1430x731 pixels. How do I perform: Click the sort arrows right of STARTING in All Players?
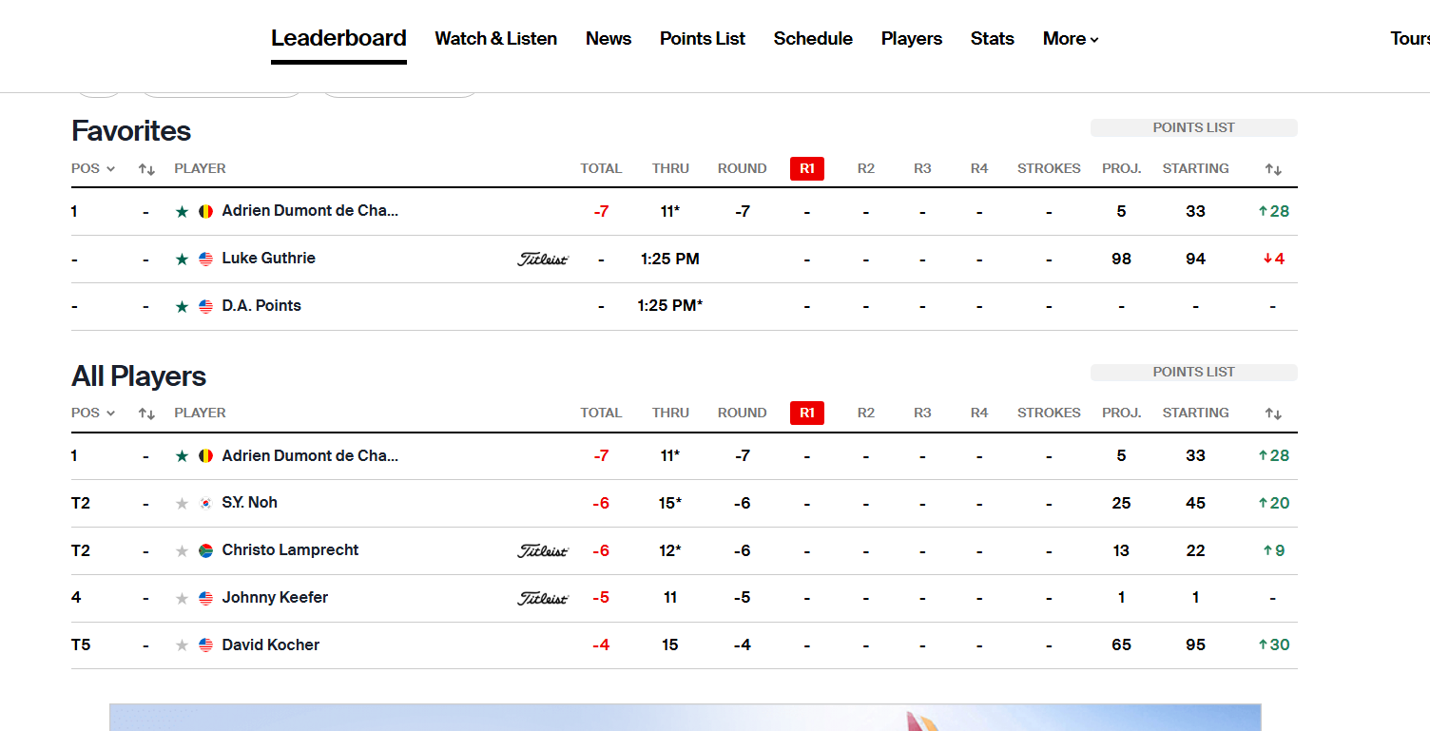coord(1273,414)
